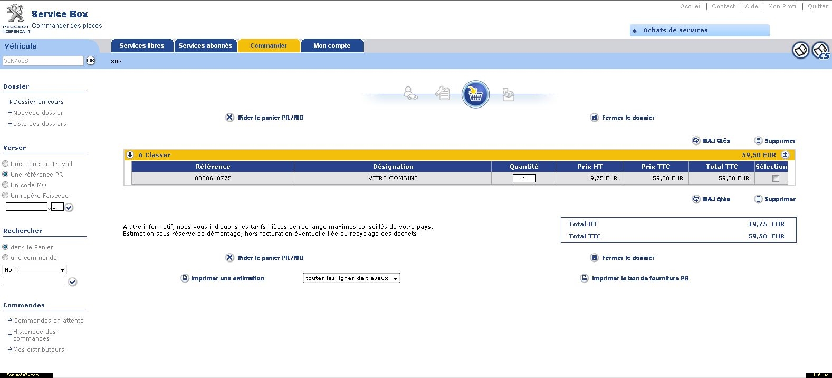The image size is (832, 378).
Task: Click the OK button next to VIN/VIS
Action: 91,61
